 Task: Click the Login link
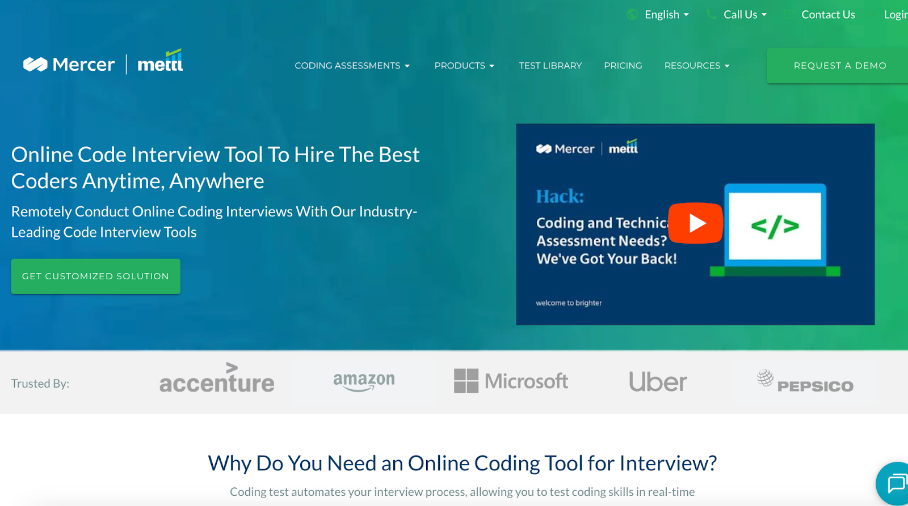[896, 15]
